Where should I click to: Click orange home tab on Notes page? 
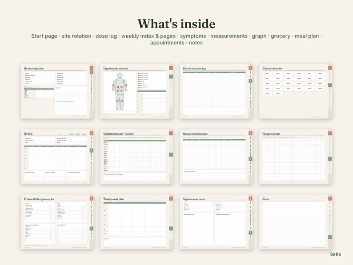tap(330, 199)
